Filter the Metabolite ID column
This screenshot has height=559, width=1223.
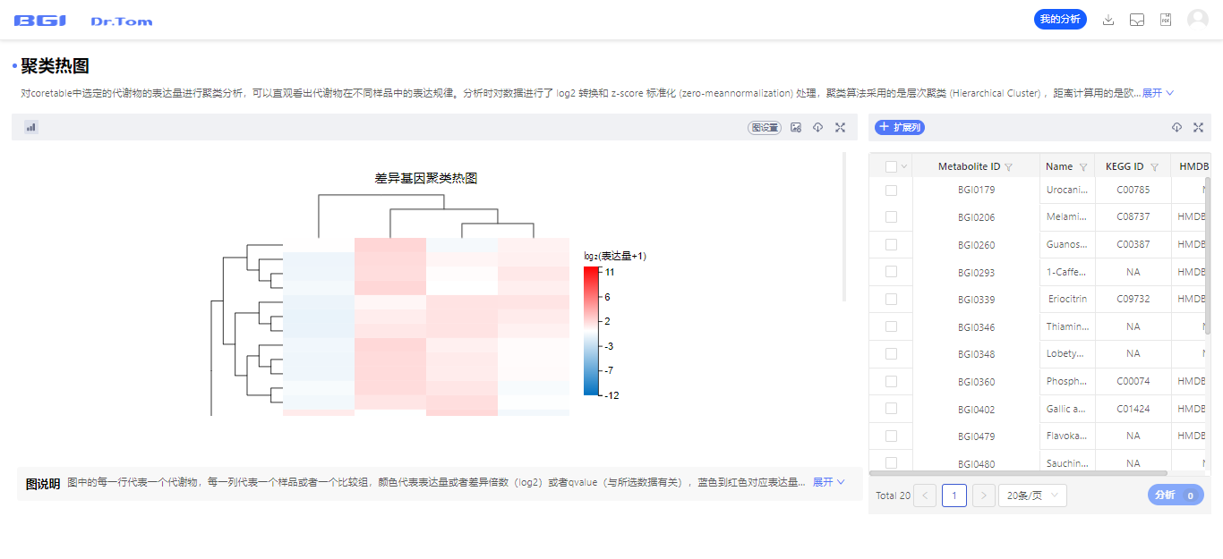point(1009,167)
